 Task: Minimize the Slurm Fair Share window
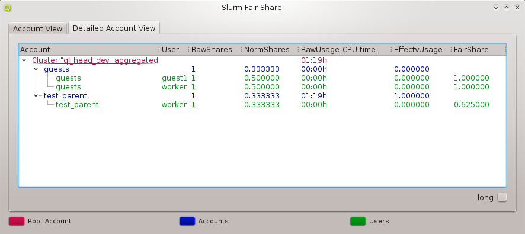pyautogui.click(x=496, y=7)
